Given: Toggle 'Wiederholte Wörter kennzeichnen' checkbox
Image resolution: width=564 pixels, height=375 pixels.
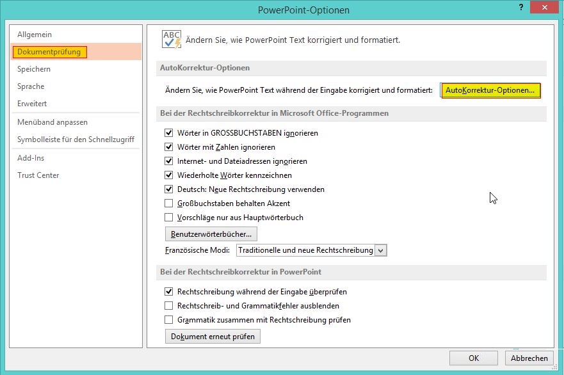Looking at the screenshot, I should [x=169, y=175].
